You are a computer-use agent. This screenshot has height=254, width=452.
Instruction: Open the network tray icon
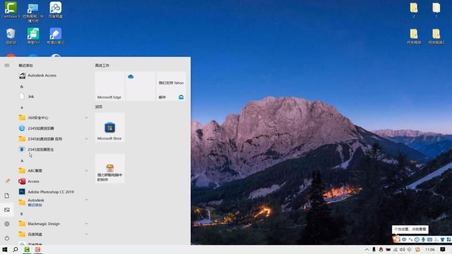click(395, 249)
